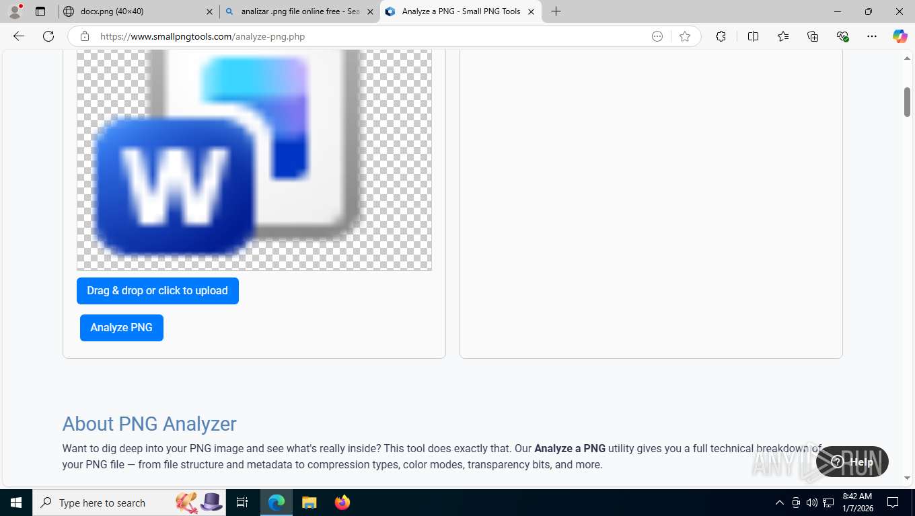Open Task View on the taskbar
Screen dimensions: 915x516
[242, 503]
